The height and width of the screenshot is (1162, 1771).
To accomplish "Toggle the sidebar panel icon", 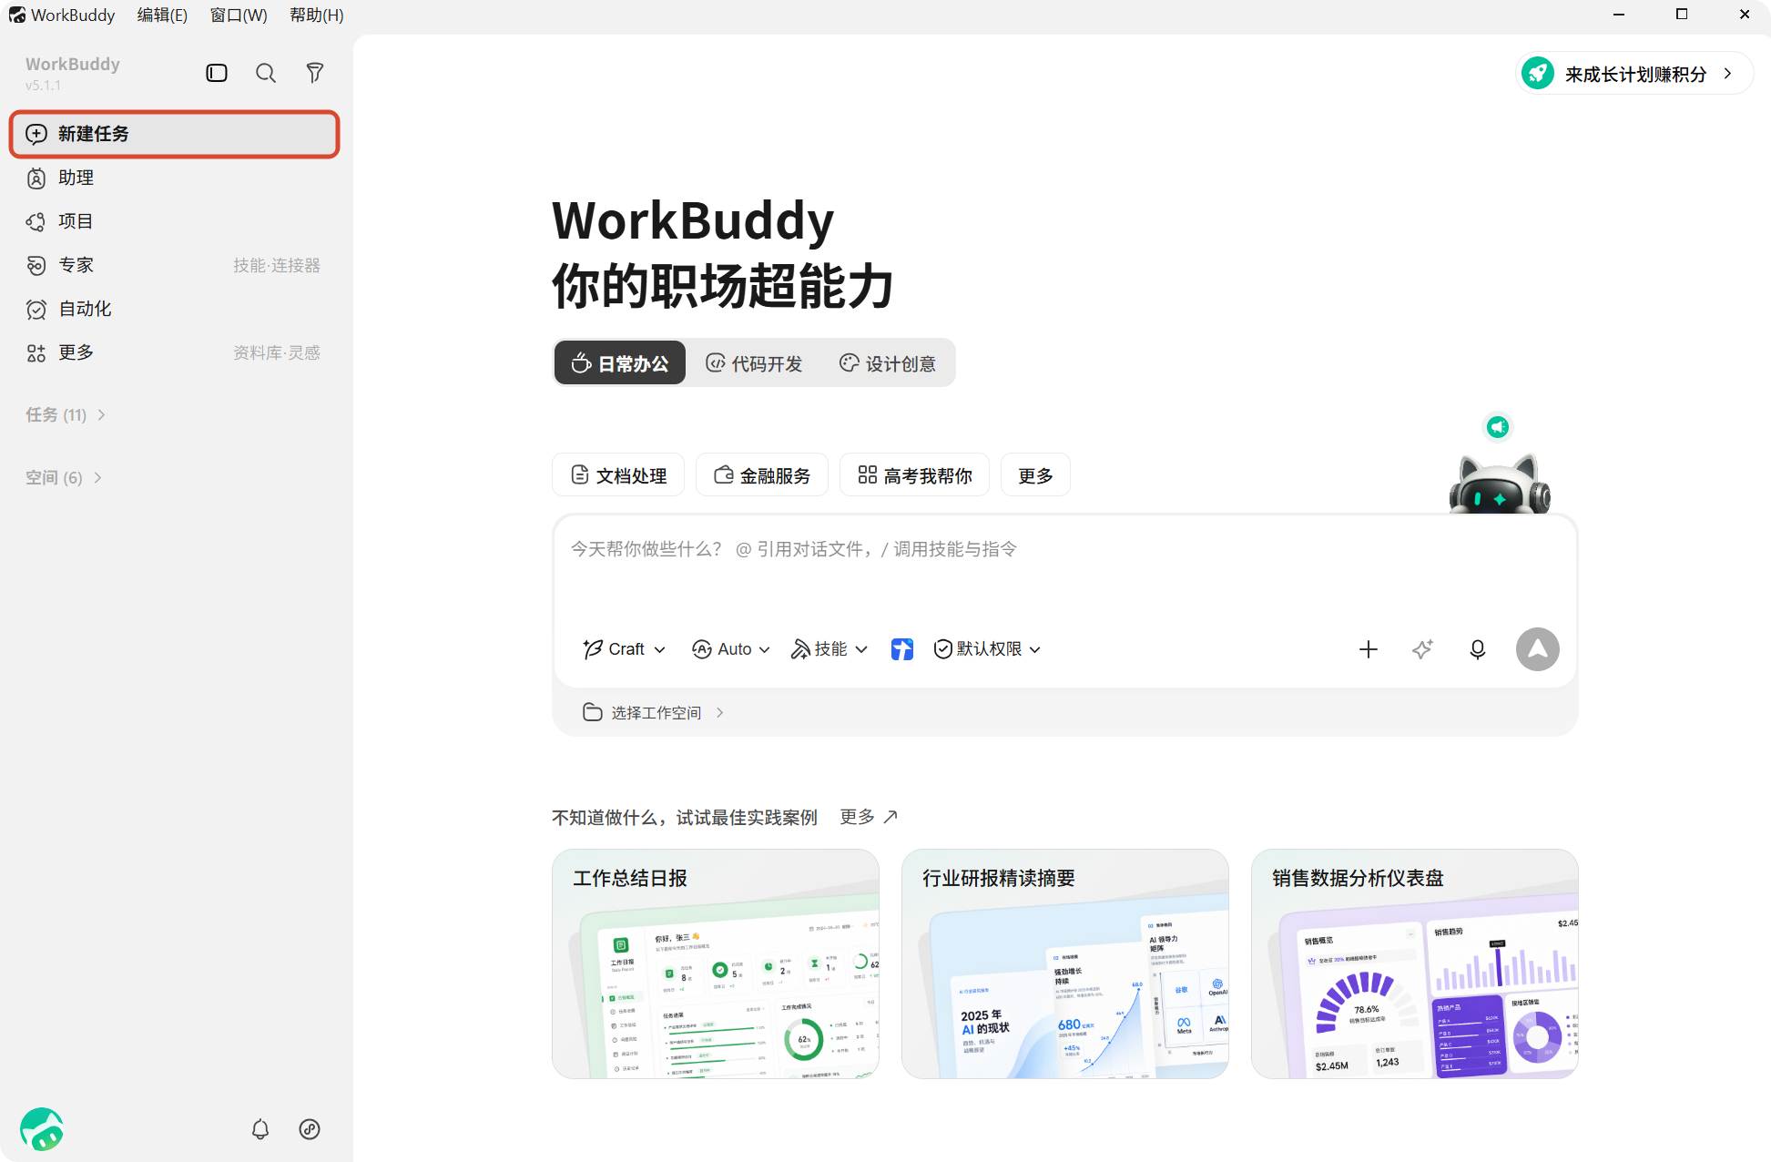I will (x=217, y=73).
